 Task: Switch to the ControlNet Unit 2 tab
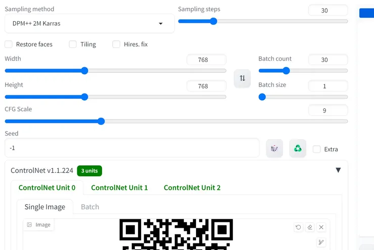coord(192,187)
